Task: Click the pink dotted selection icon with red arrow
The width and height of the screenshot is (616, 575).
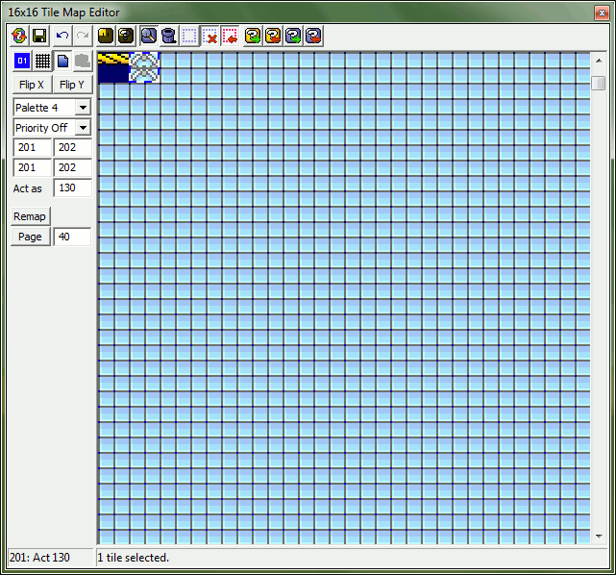Action: click(x=231, y=36)
